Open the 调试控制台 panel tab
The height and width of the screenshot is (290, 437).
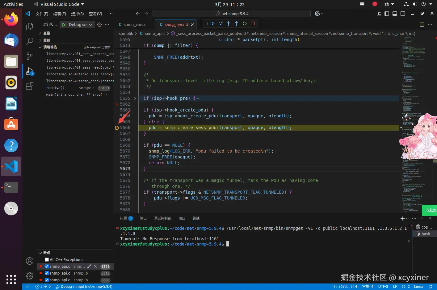(162, 218)
